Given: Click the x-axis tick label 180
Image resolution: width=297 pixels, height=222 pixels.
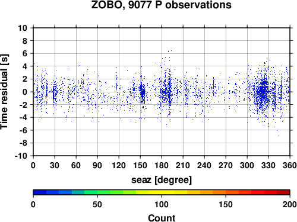Looking at the screenshot, I should [162, 165].
